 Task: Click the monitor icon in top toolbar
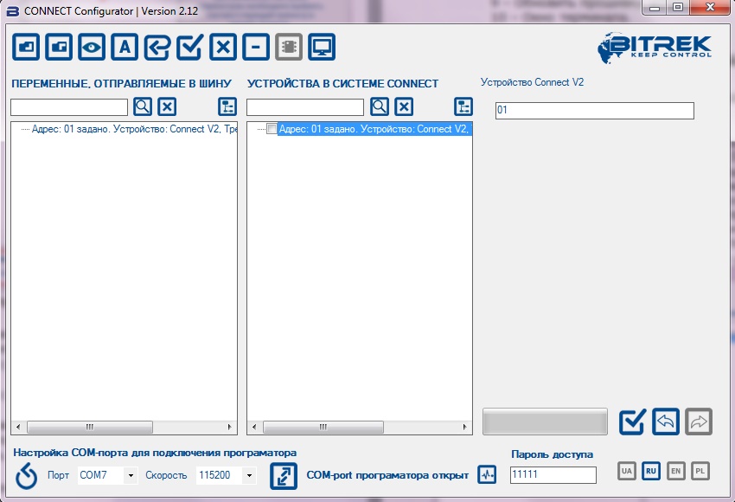click(x=322, y=48)
